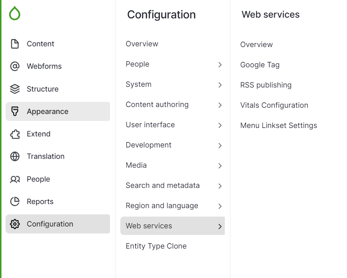This screenshot has height=278, width=347.
Task: Click the Reports pie chart icon
Action: click(15, 202)
